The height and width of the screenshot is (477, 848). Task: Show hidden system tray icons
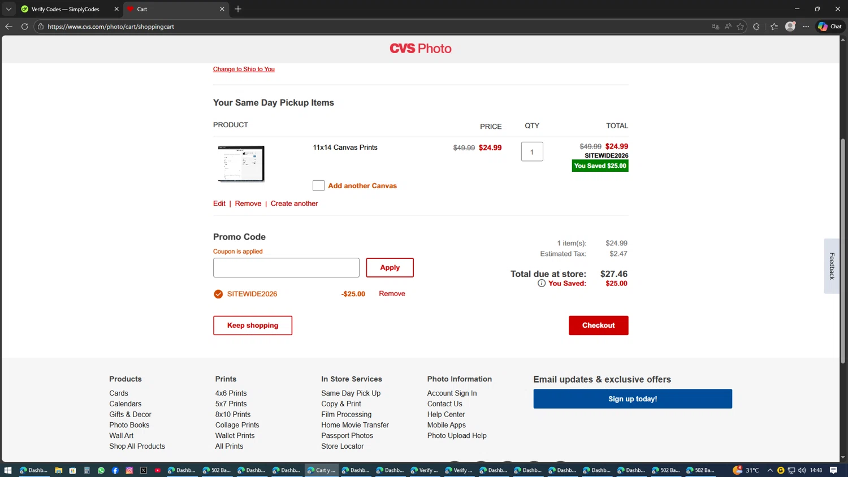pos(770,470)
